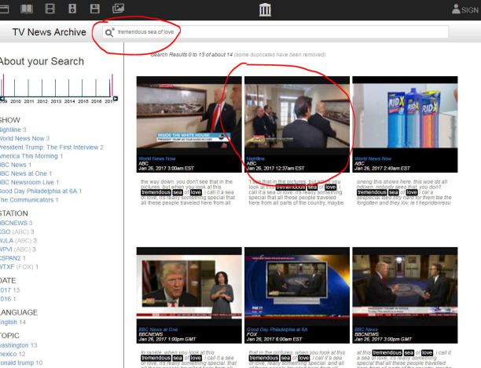This screenshot has height=368, width=481.
Task: Open the images icon in top bar
Action: (x=118, y=9)
